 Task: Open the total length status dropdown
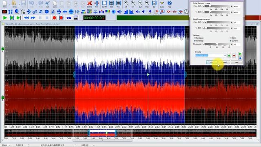point(29,145)
